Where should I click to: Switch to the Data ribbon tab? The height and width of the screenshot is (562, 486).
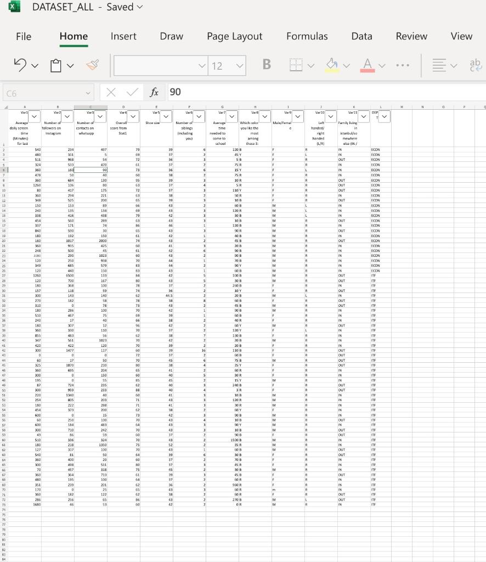[362, 36]
